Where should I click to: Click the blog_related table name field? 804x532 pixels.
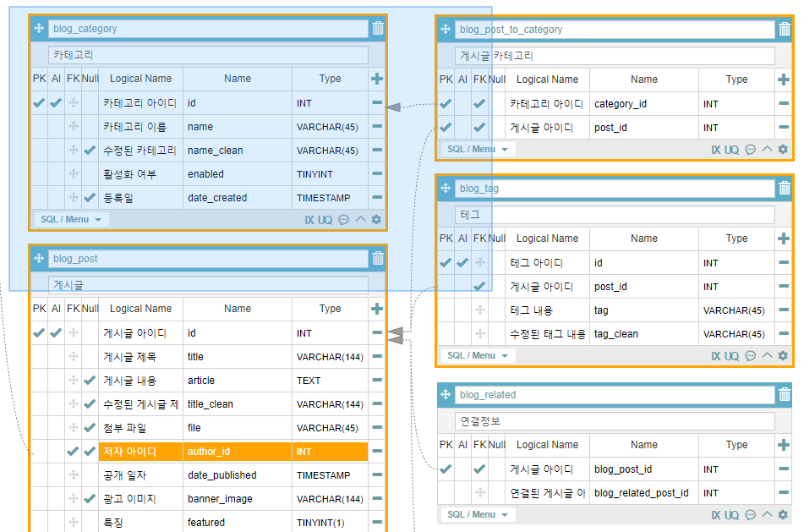pos(615,395)
